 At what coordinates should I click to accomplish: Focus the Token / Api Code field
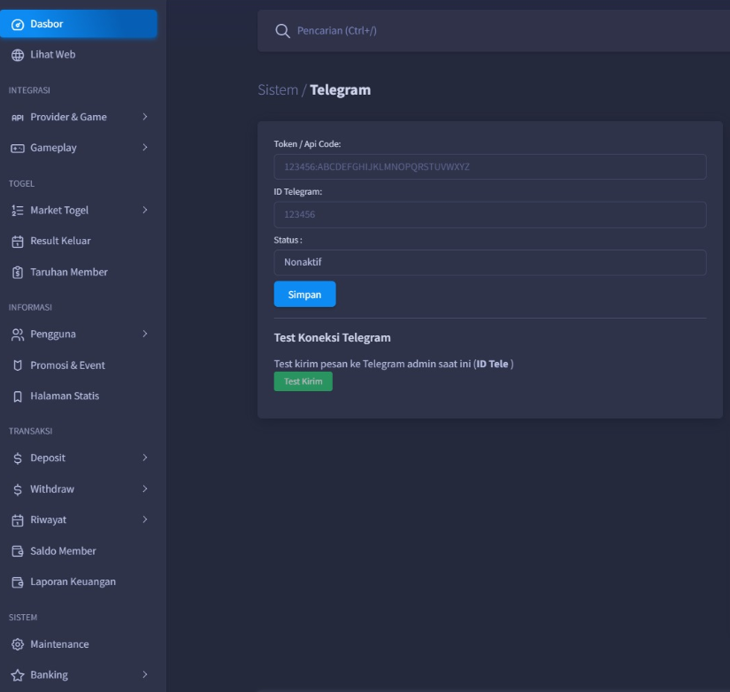coord(489,167)
